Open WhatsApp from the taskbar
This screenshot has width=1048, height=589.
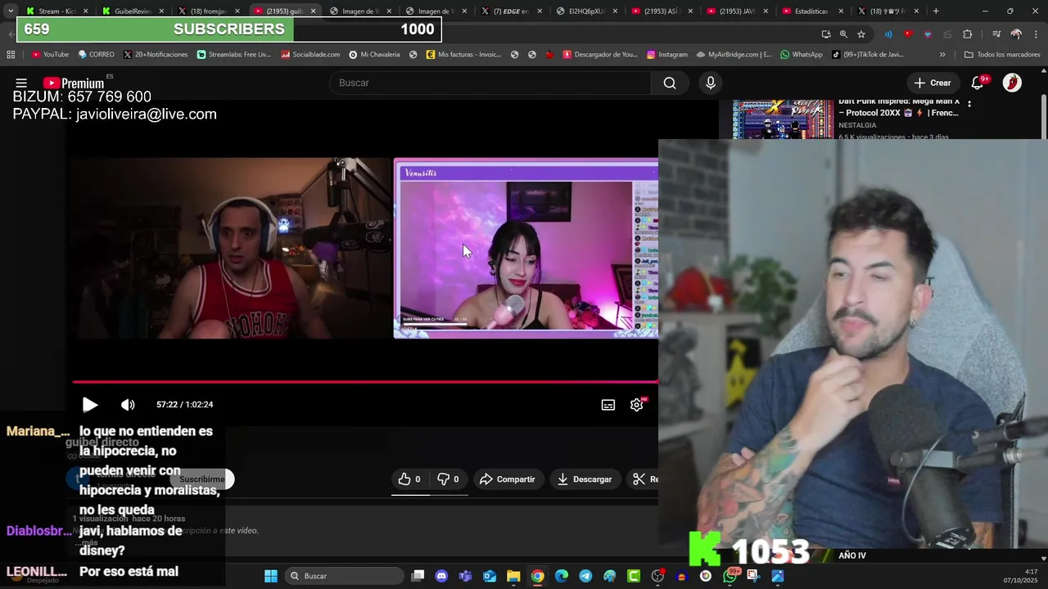point(730,576)
